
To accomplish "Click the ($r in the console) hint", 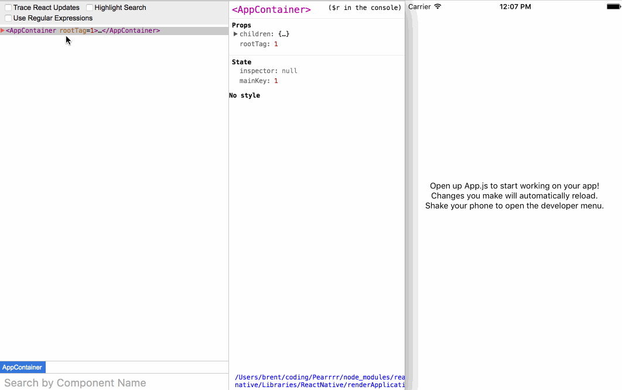I will click(x=364, y=8).
